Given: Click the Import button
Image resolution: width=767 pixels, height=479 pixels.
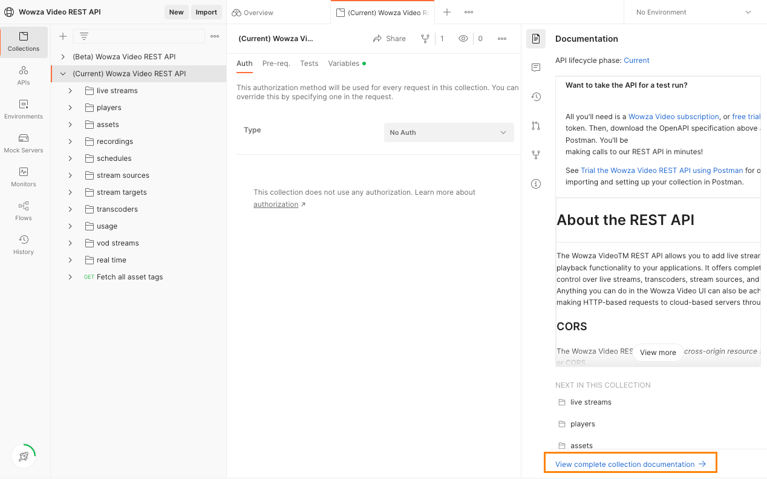Looking at the screenshot, I should tap(206, 12).
